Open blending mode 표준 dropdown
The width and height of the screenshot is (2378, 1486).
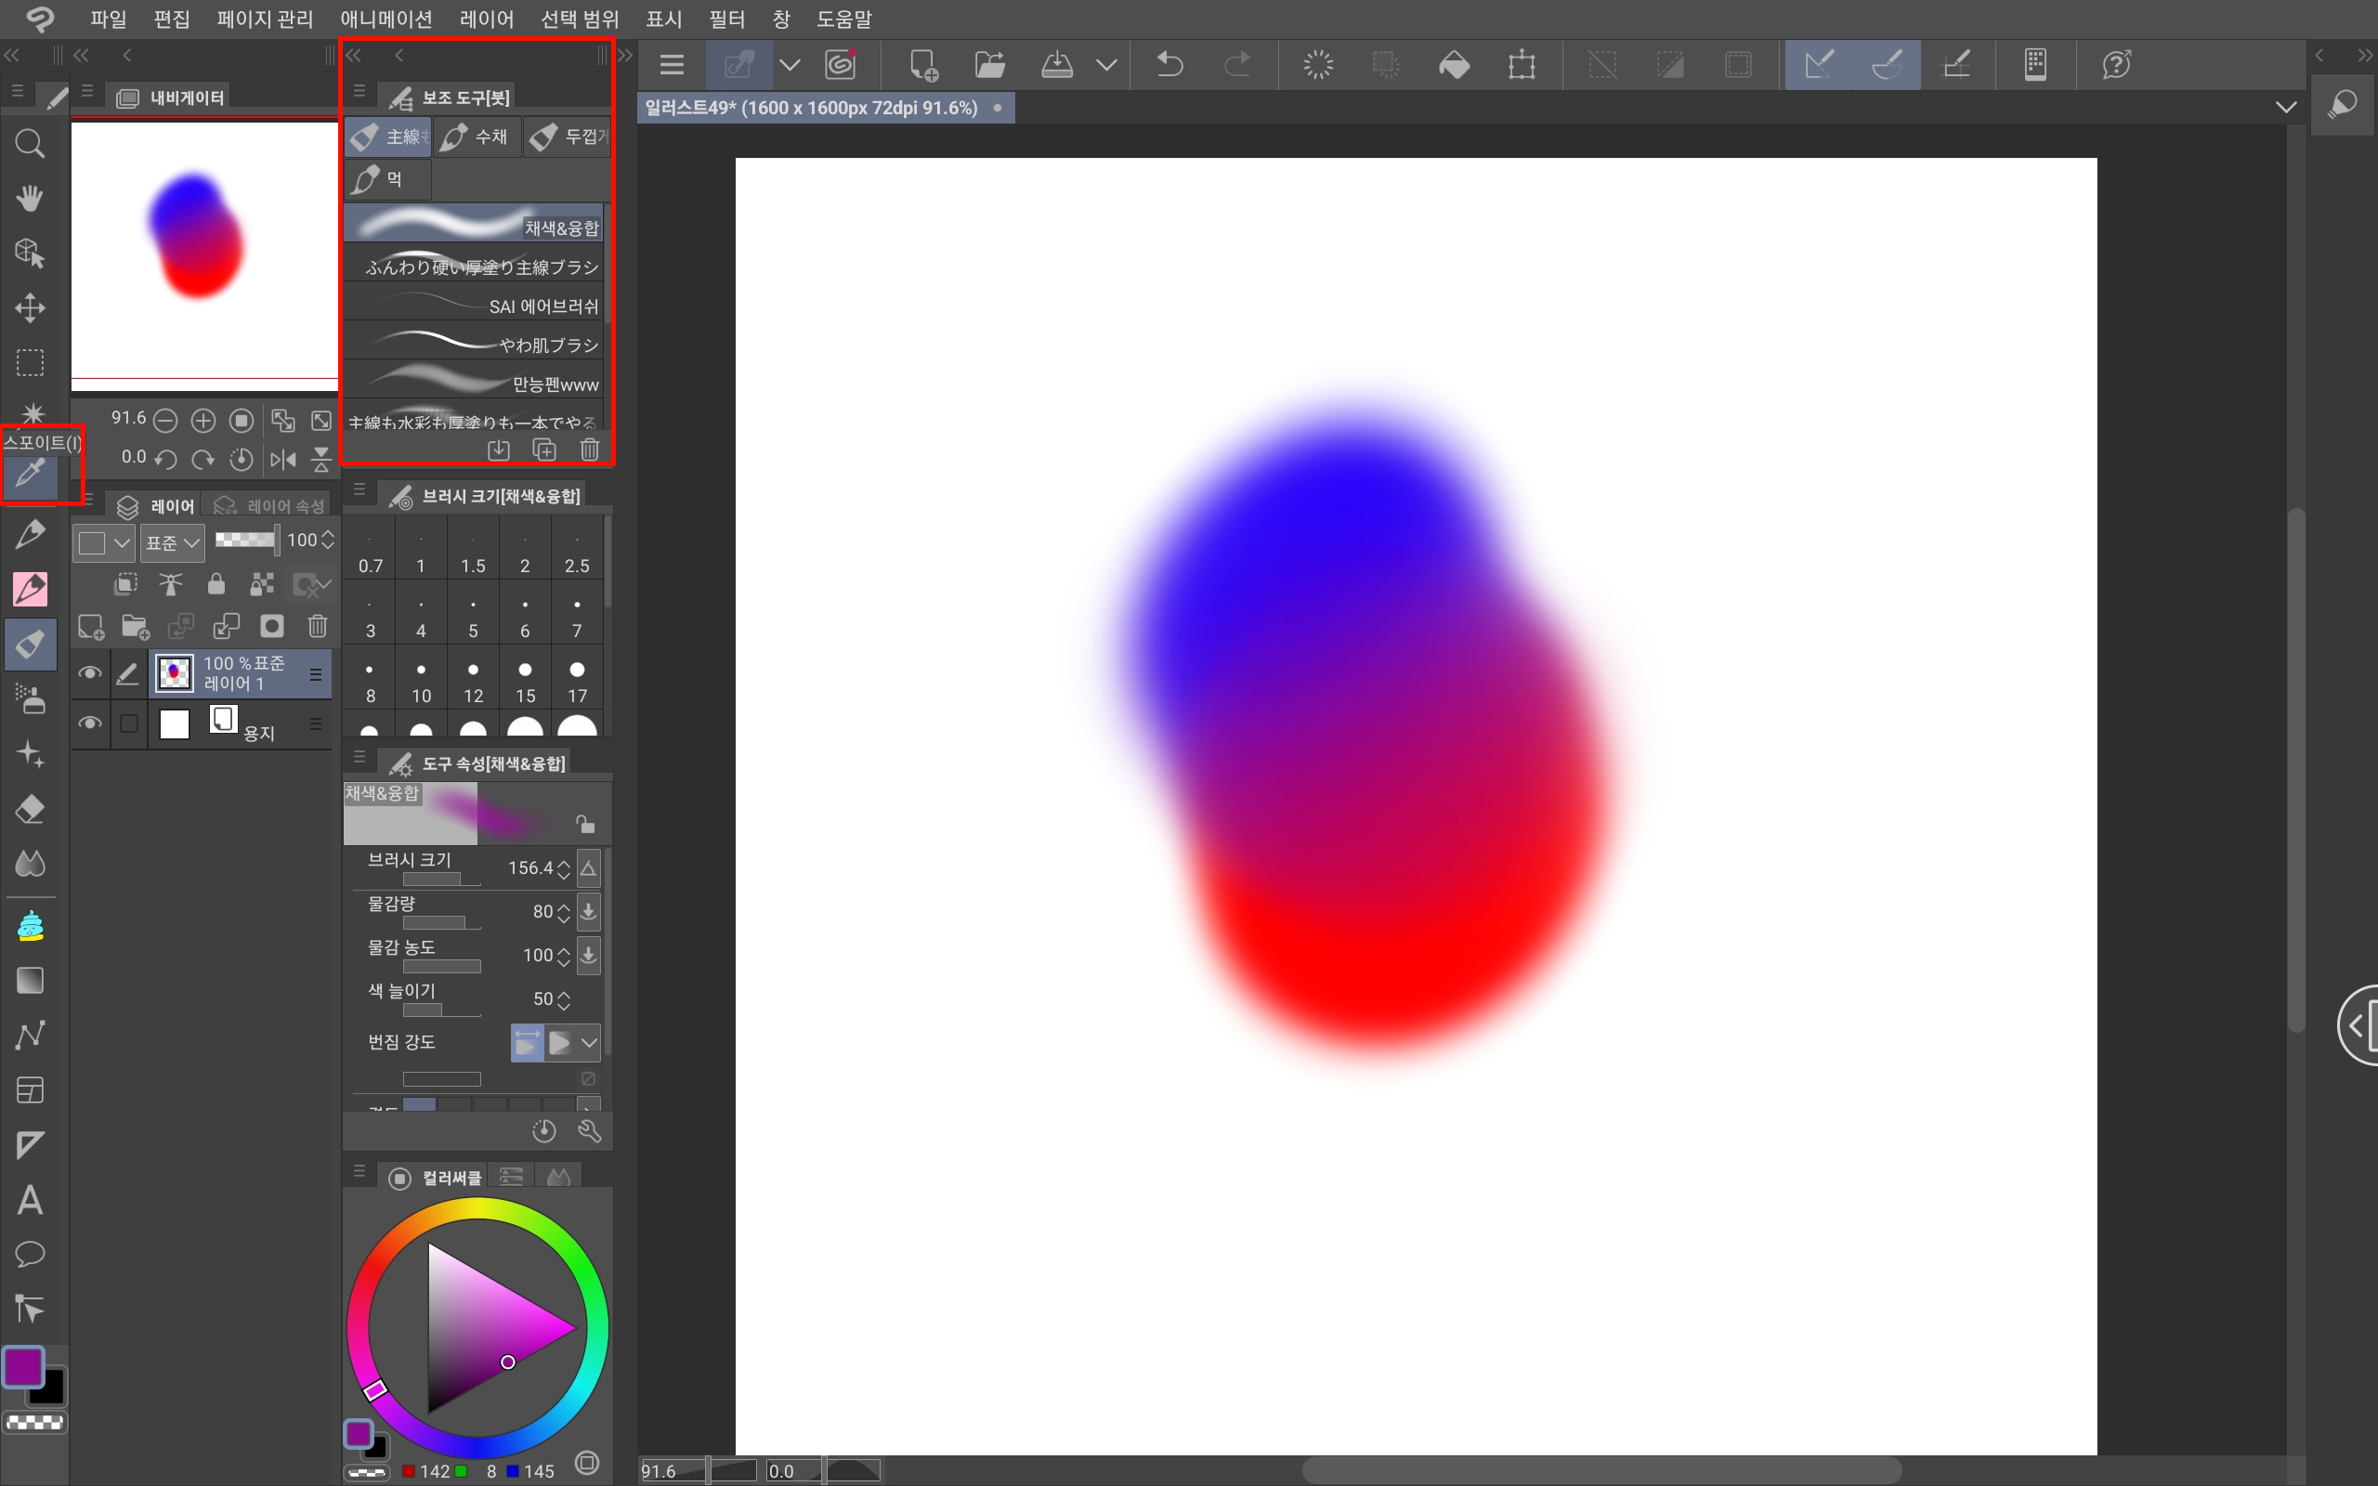point(173,542)
